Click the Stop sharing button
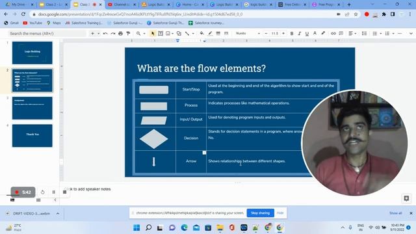416x234 pixels. click(x=260, y=213)
